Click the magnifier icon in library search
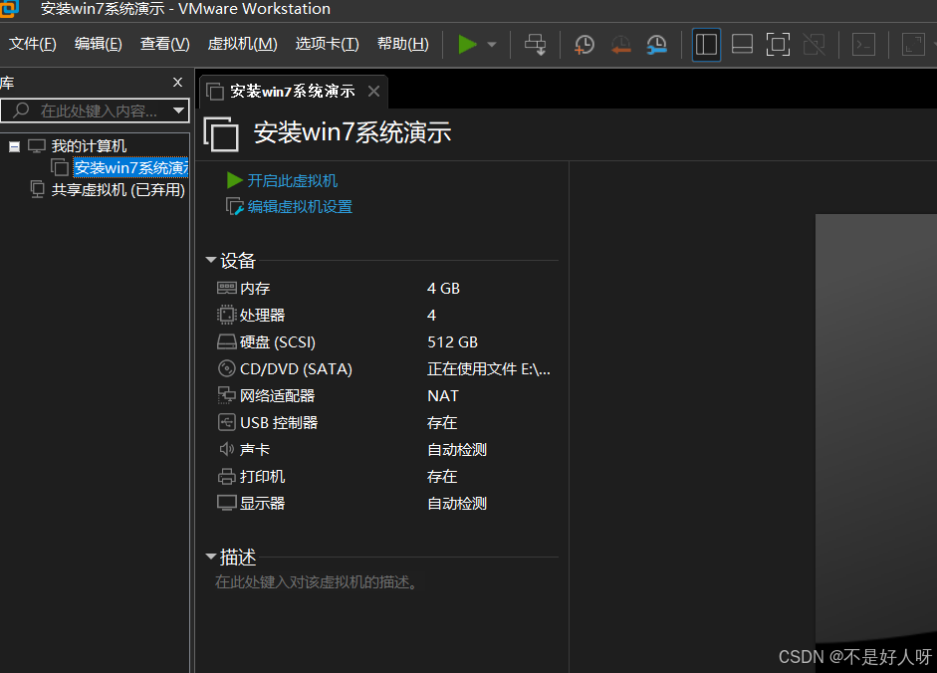Screen dimensions: 937x673 (x=21, y=110)
